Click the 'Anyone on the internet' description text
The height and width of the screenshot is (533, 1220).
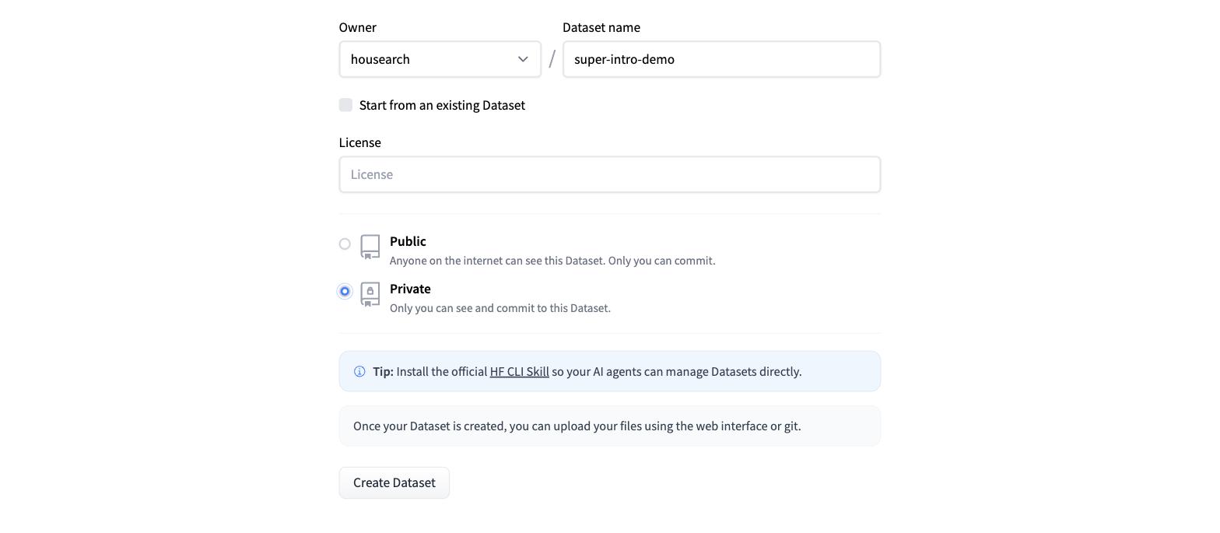coord(552,261)
